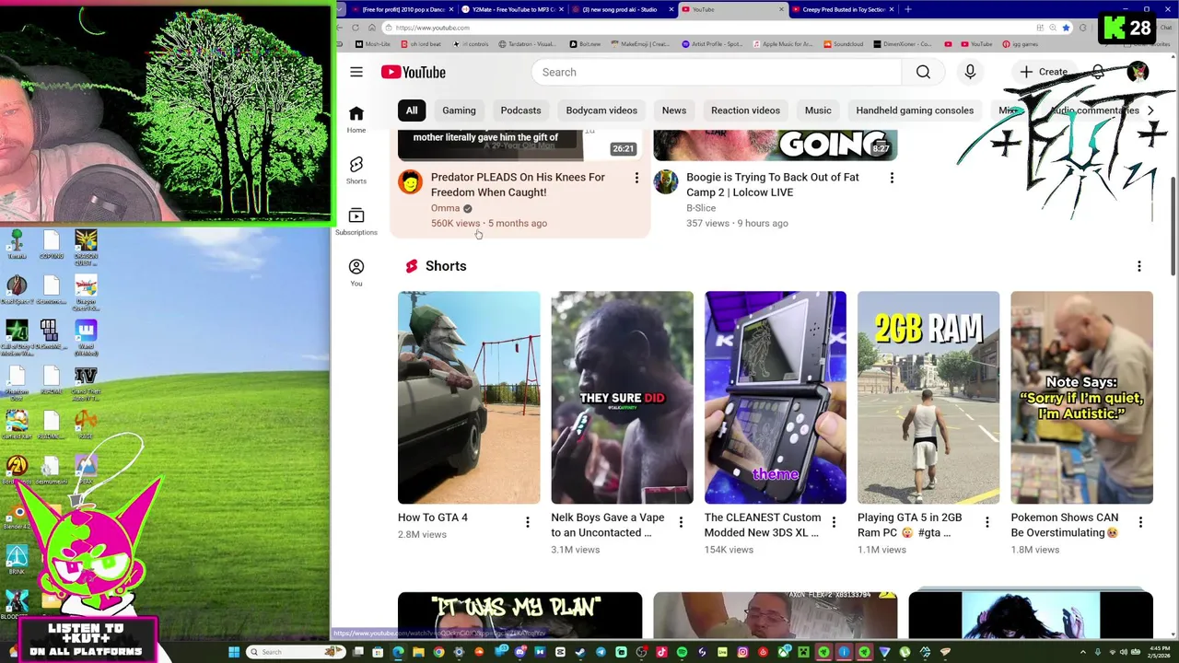
Task: Open the 'Apple Music for Ar...' bookmark
Action: coord(783,44)
